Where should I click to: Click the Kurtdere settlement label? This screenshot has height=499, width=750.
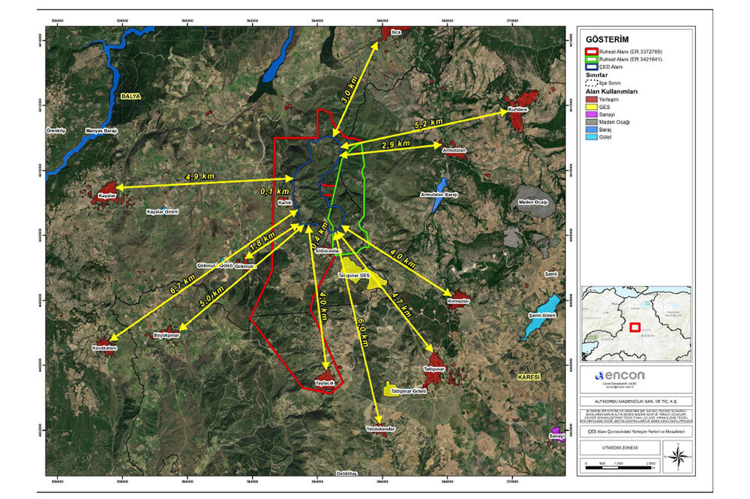tap(518, 109)
